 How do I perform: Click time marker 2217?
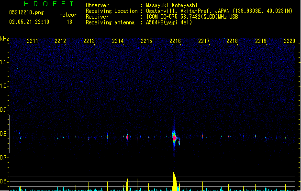[x=204, y=41]
